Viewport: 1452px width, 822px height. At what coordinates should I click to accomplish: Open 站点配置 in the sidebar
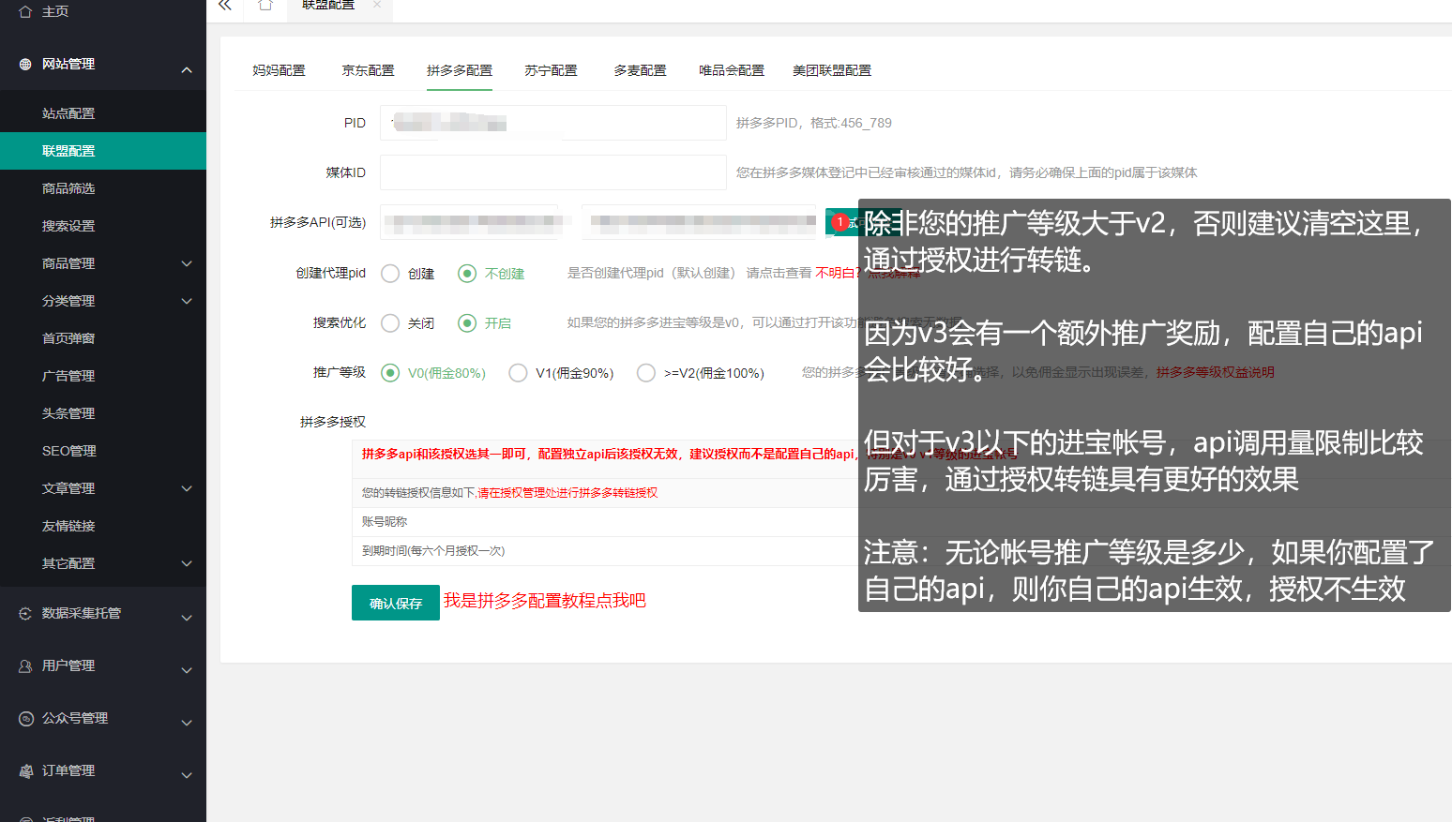(x=103, y=113)
